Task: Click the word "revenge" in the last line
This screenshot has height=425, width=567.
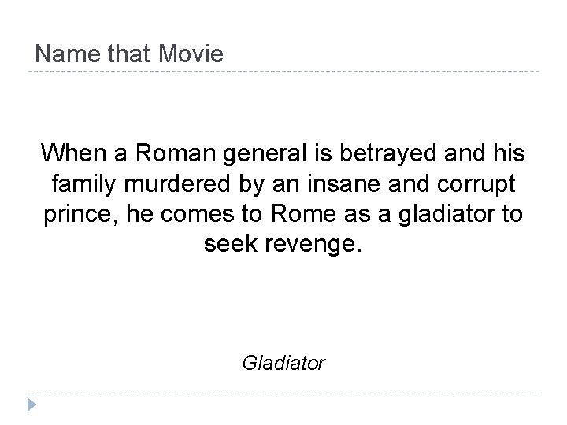Action: [314, 245]
